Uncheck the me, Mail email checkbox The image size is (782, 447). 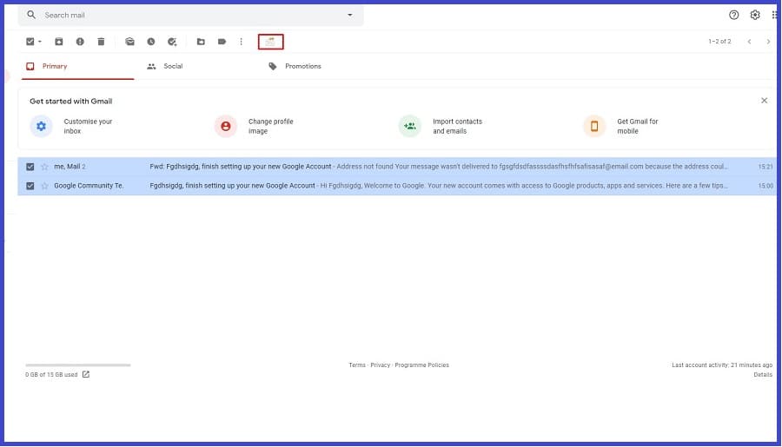30,167
